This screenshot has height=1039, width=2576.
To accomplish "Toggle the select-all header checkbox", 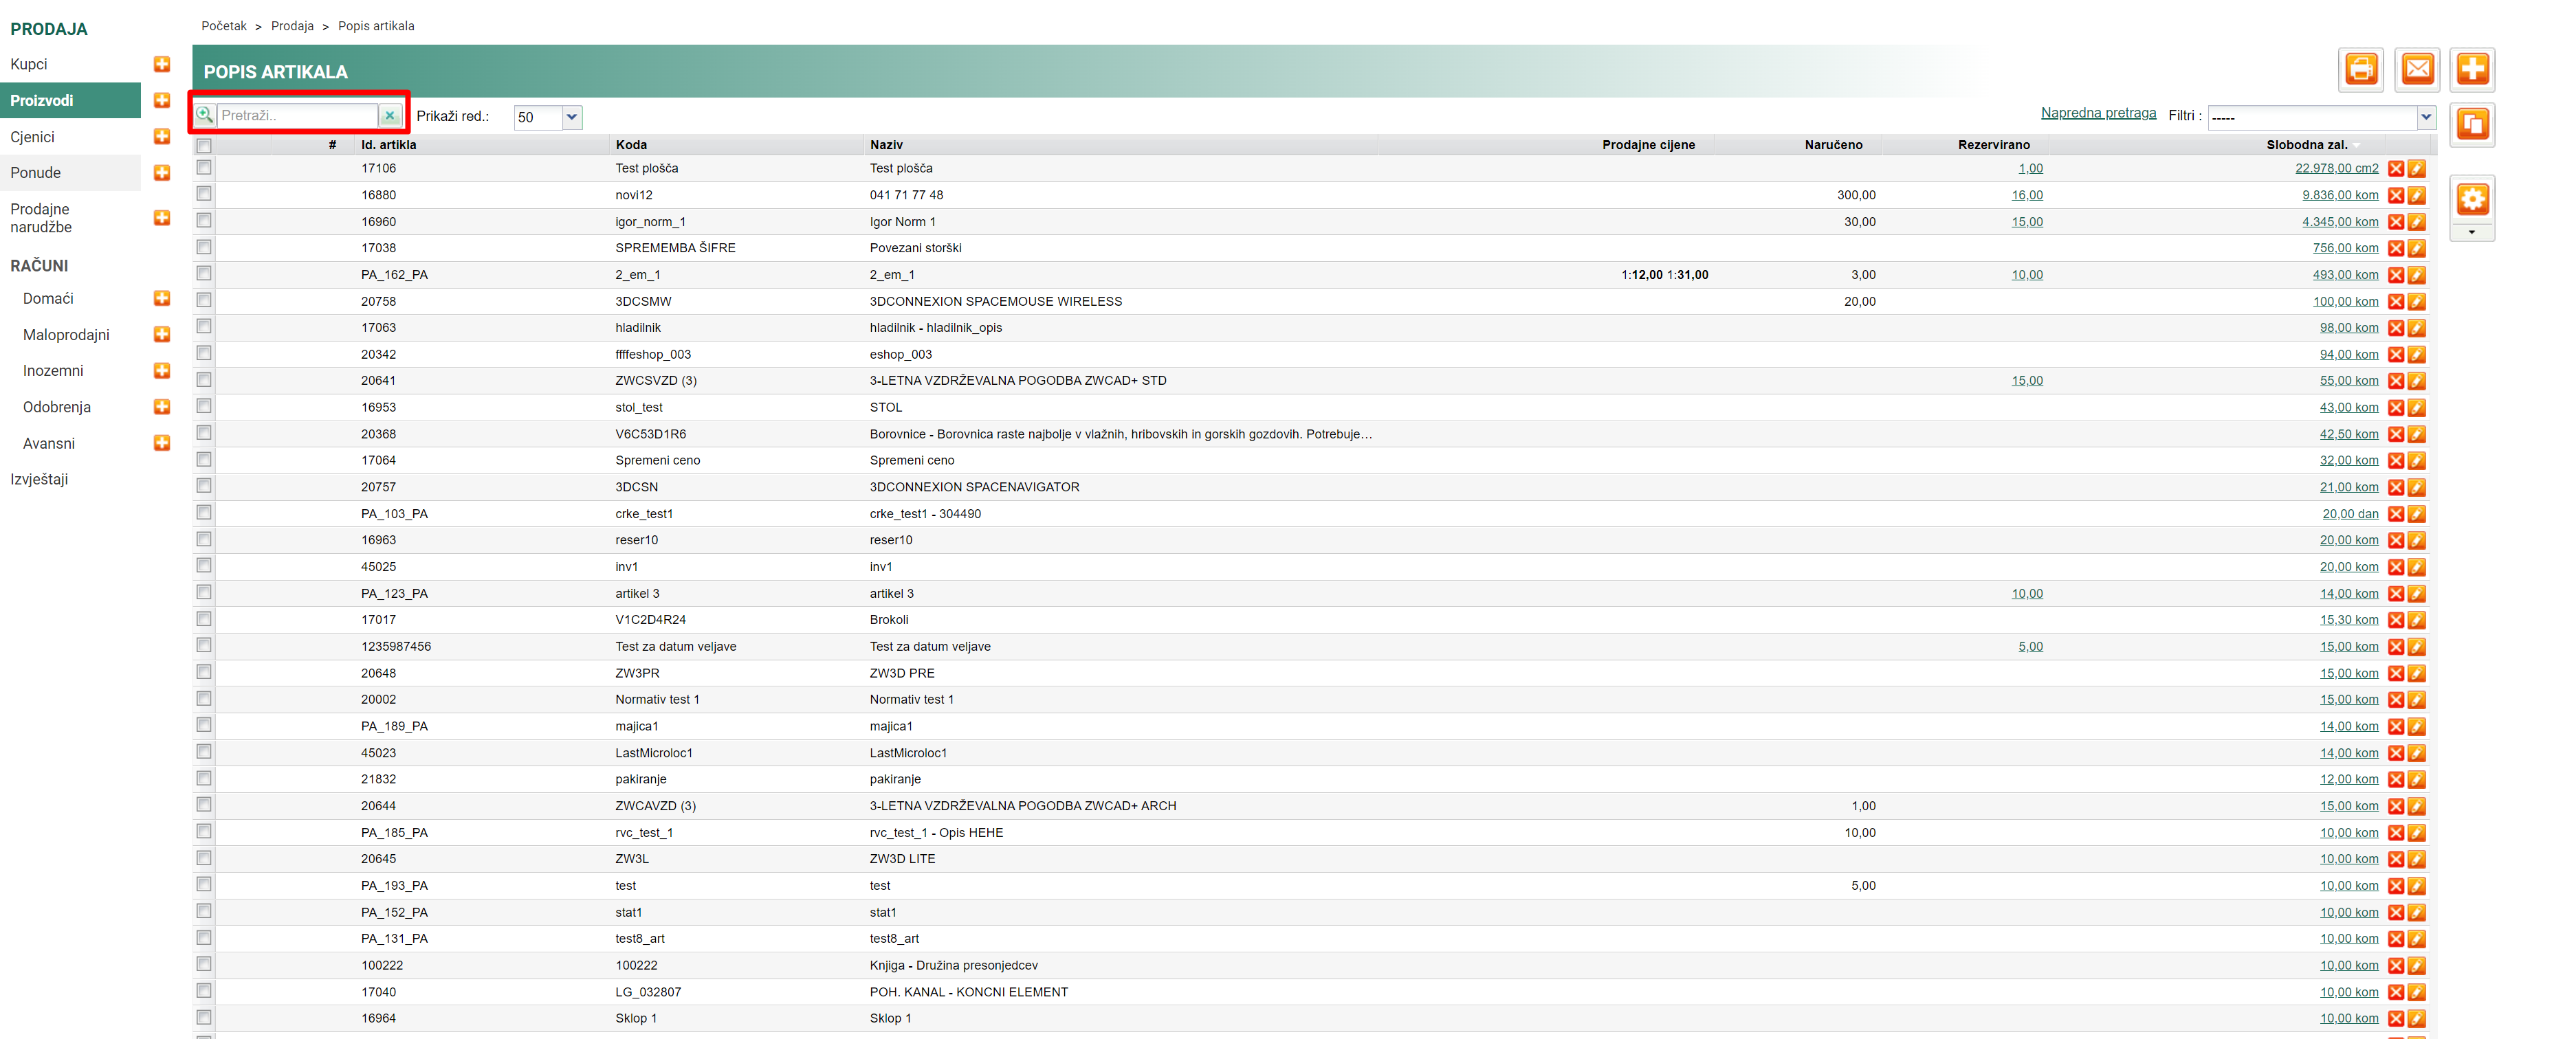I will [204, 146].
